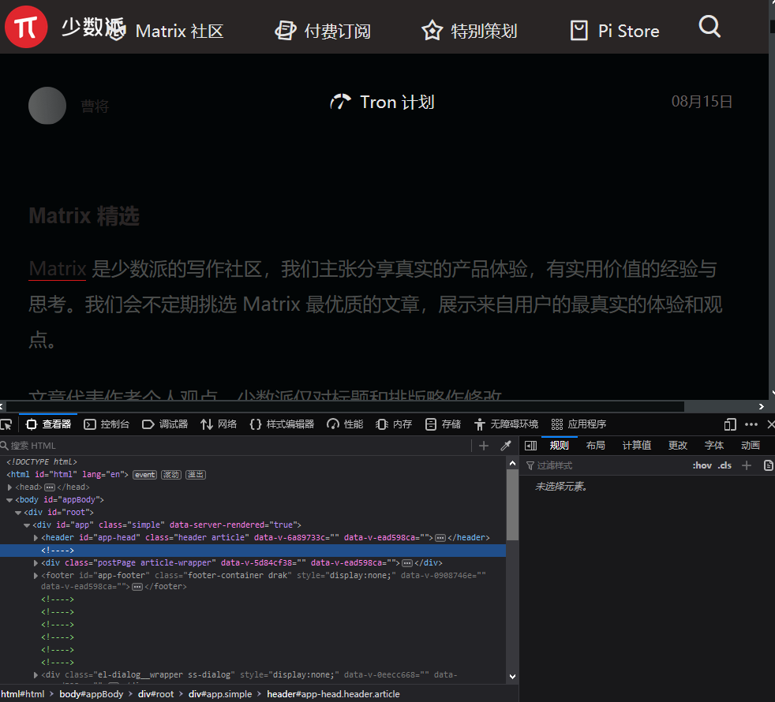This screenshot has width=775, height=702.
Task: Open 付费订阅 in the site header
Action: click(323, 31)
